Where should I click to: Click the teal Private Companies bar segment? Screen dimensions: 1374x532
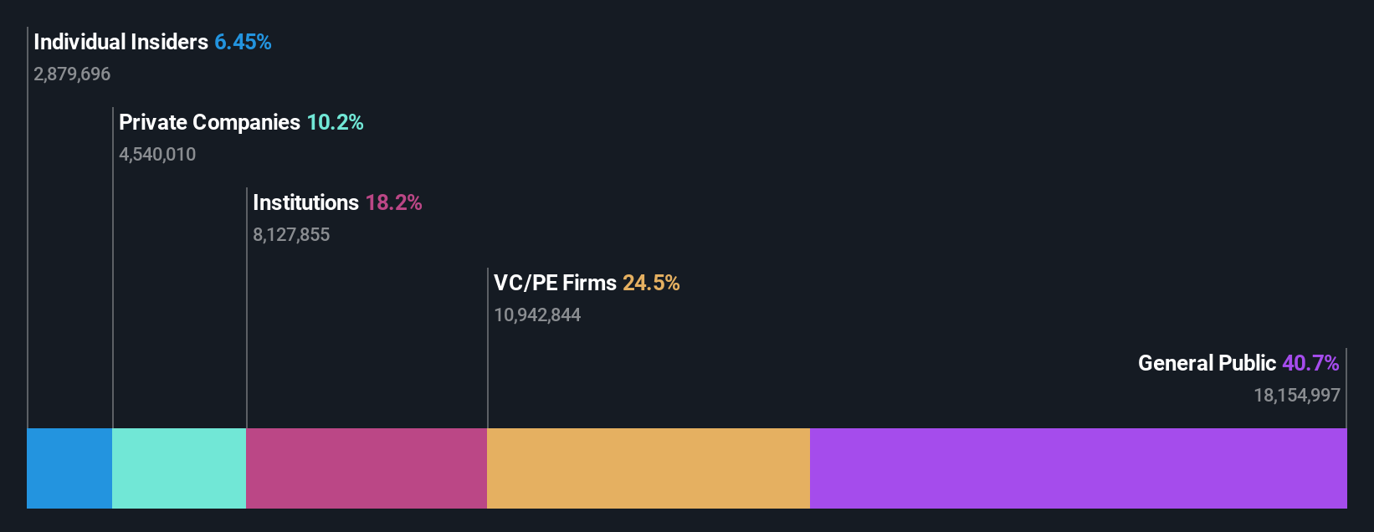coord(179,468)
